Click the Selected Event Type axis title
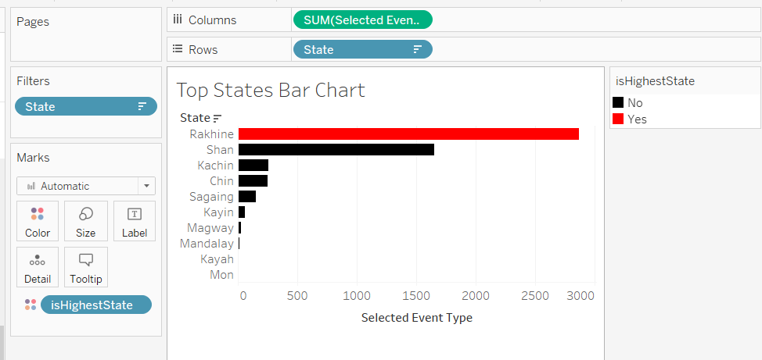 (416, 318)
